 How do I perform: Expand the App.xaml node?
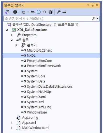(11, 123)
